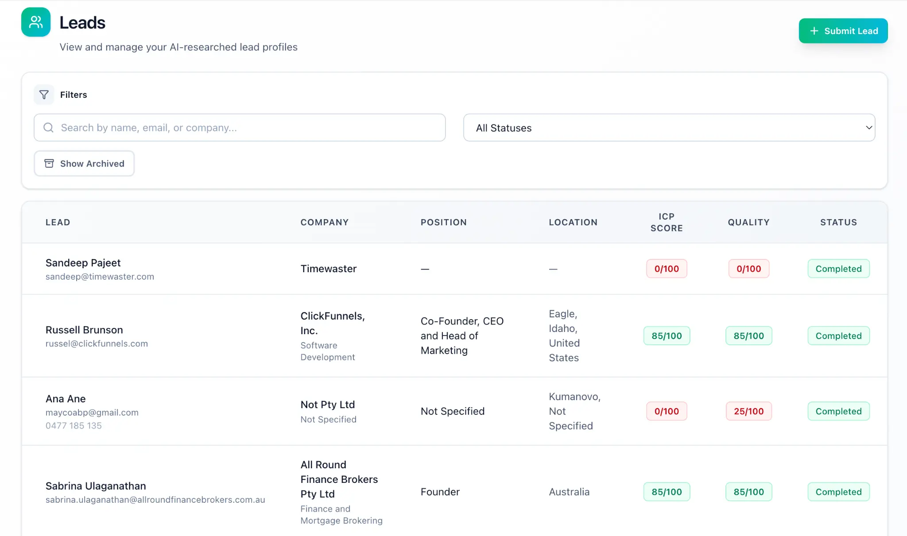Screen dimensions: 907x536
Task: Select Sabrina Ulaganathan's email address
Action: 155,499
